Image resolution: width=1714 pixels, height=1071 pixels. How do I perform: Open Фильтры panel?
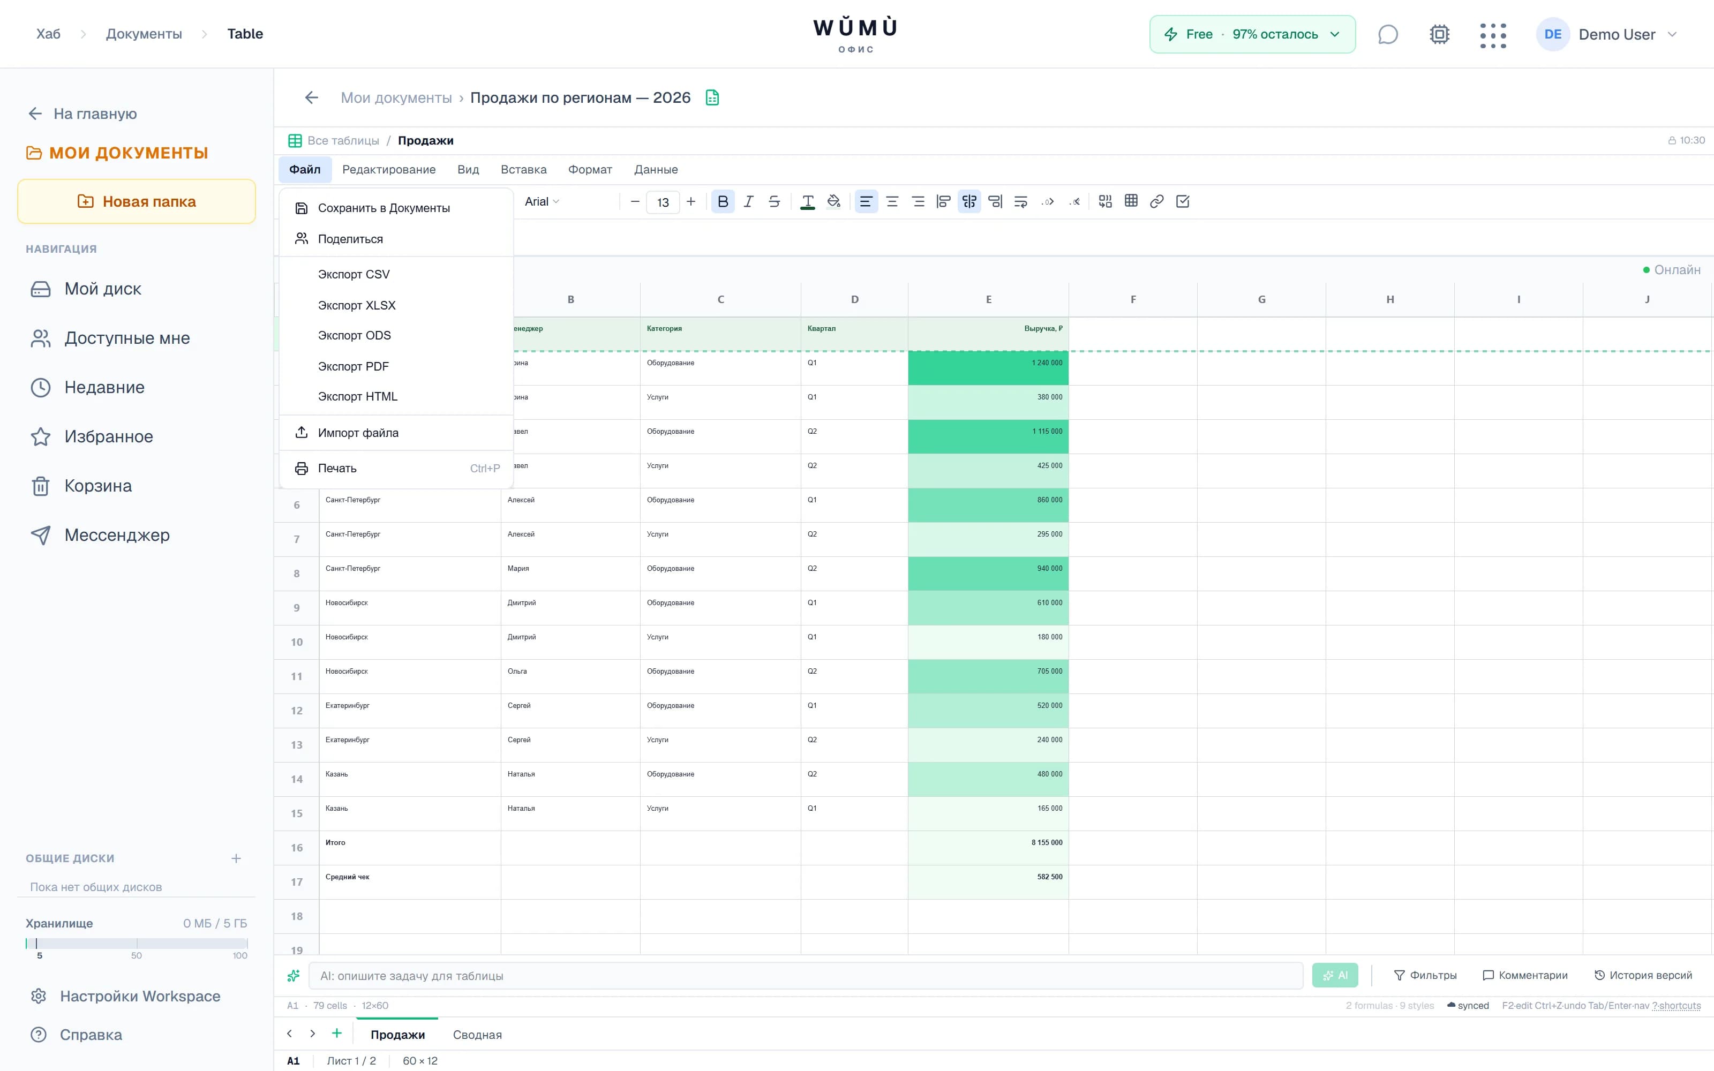(x=1425, y=975)
